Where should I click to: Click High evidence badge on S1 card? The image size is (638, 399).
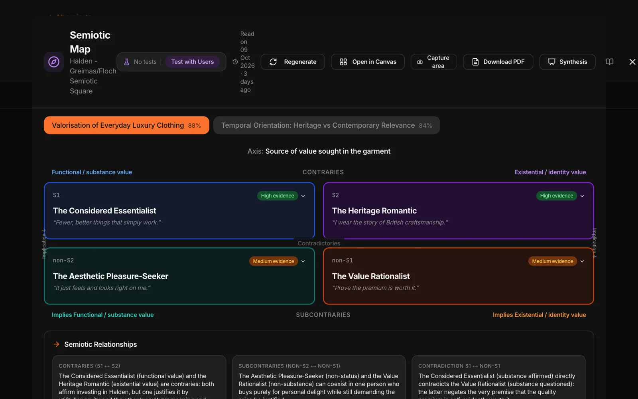[x=278, y=196]
